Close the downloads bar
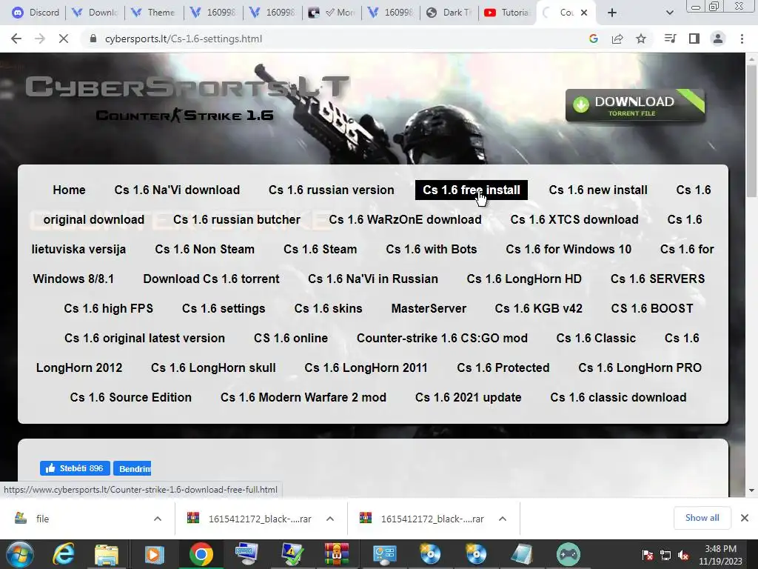The height and width of the screenshot is (569, 758). tap(745, 518)
